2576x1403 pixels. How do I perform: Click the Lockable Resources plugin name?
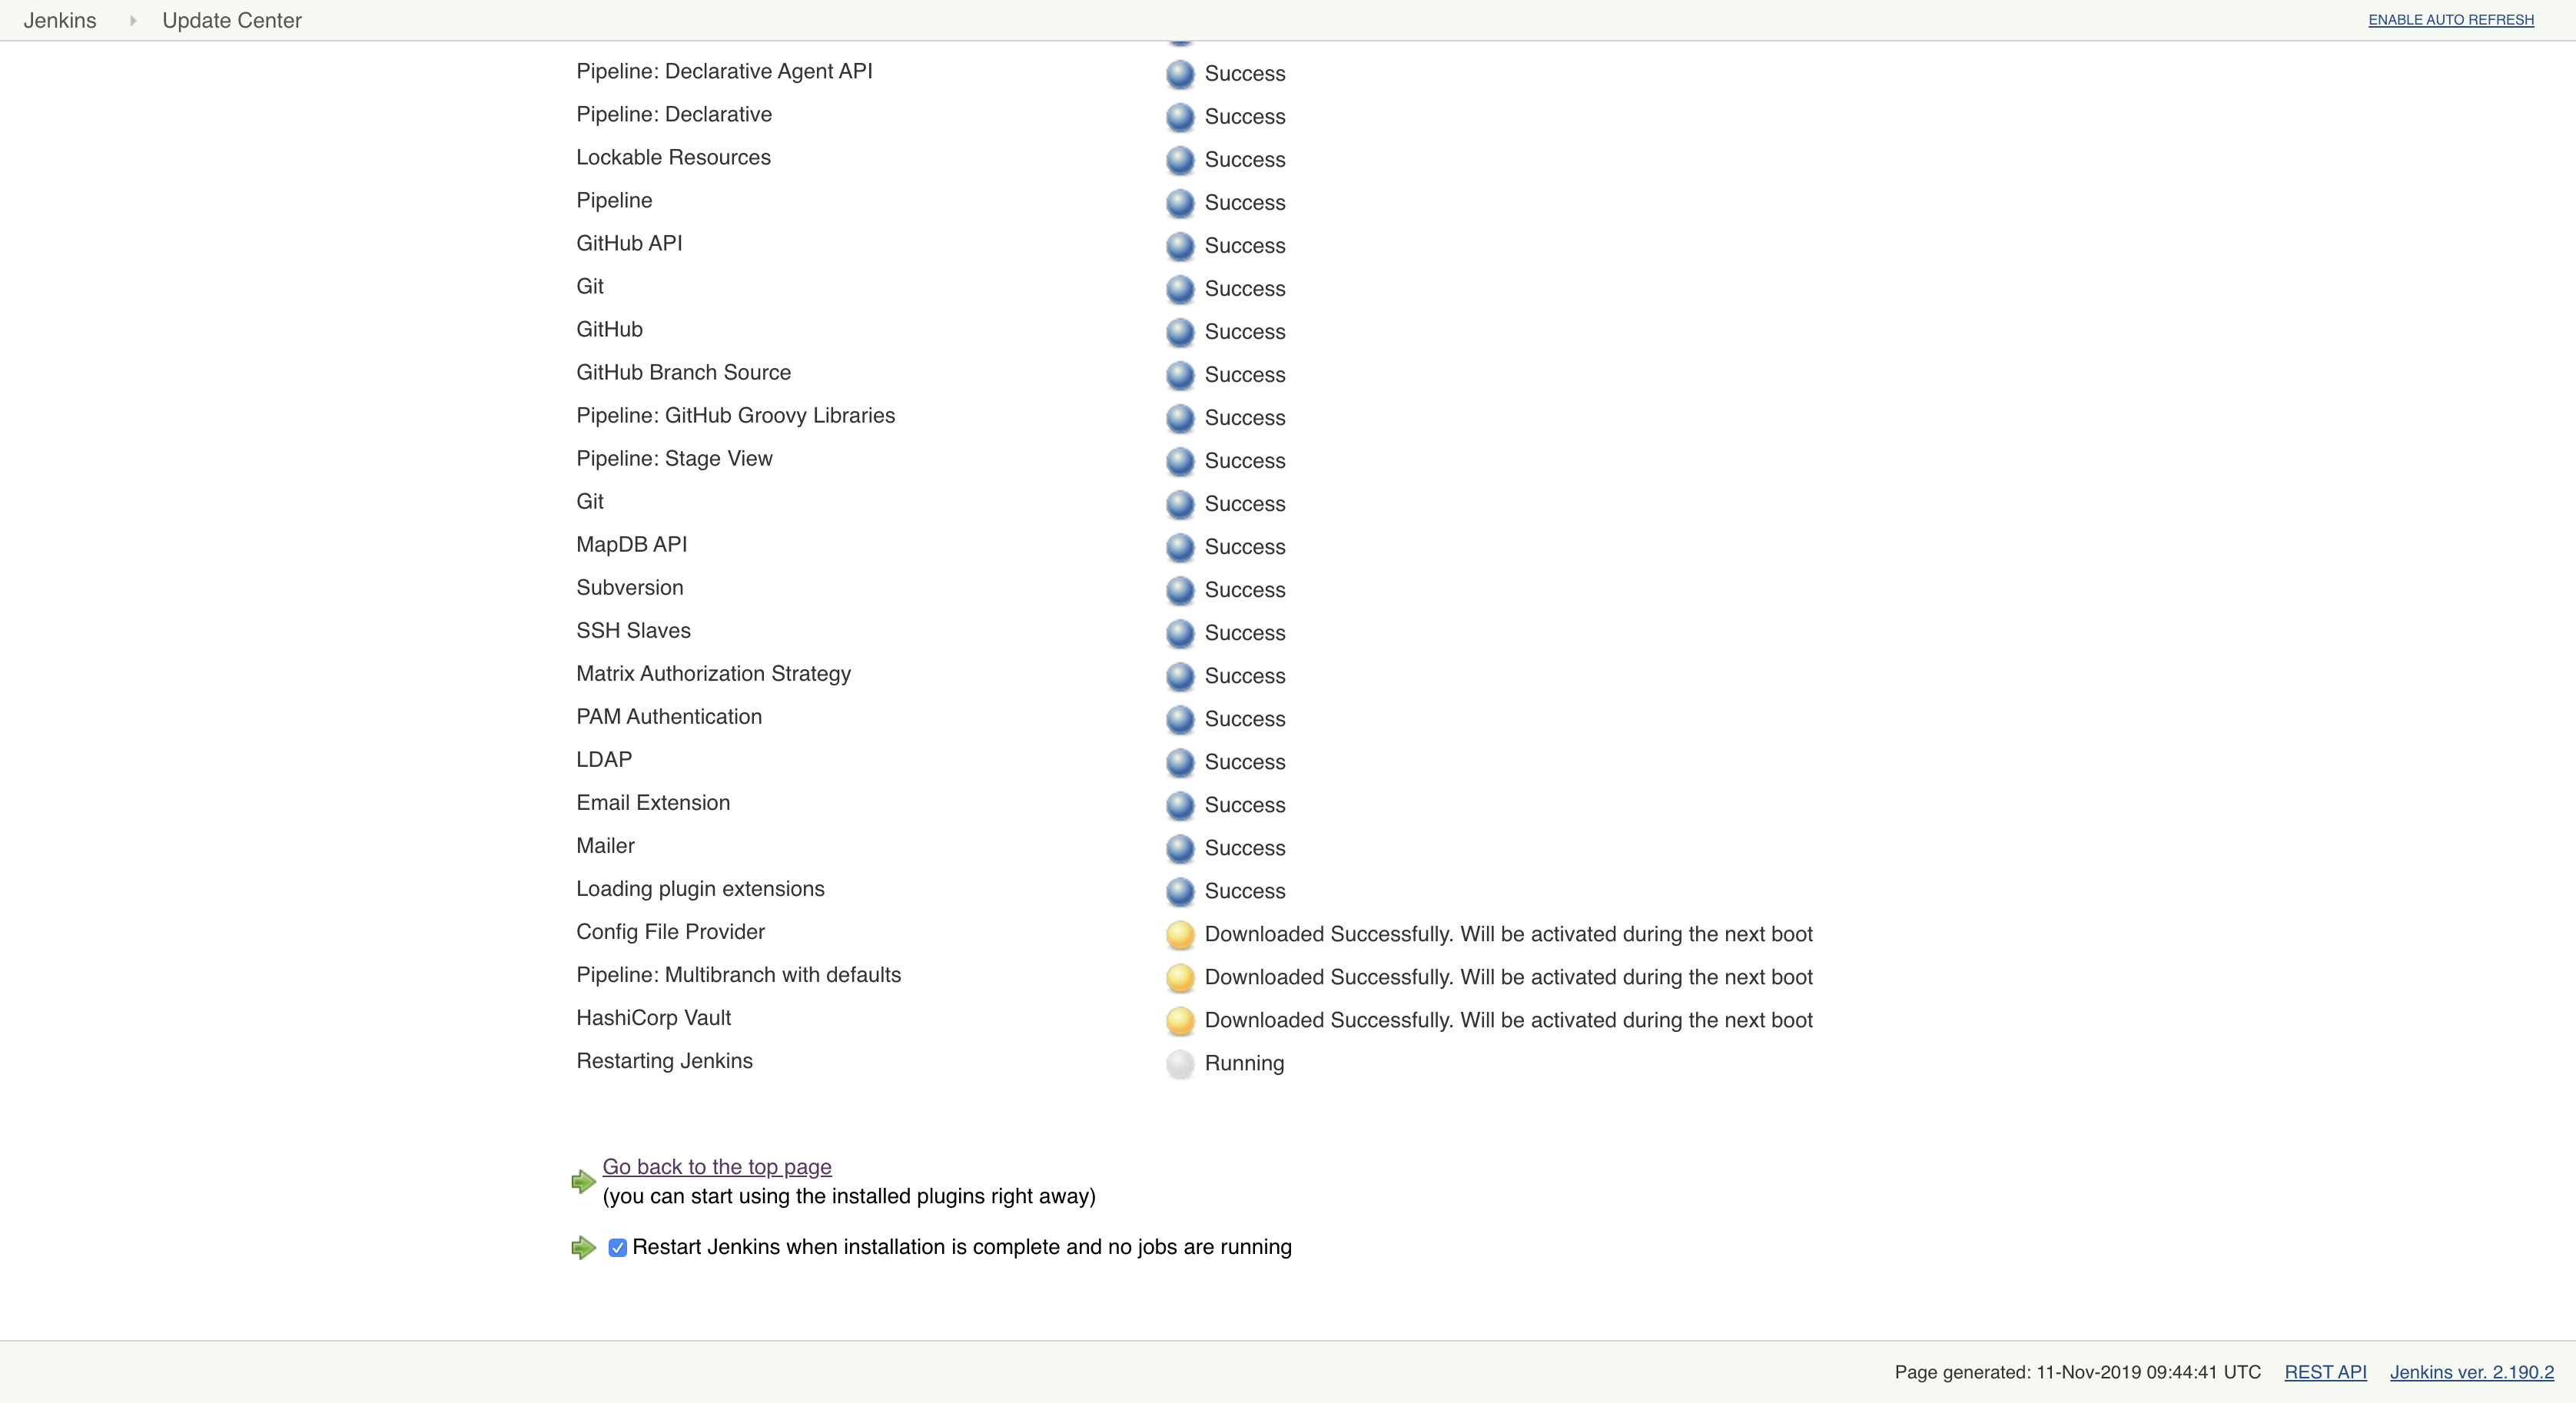click(x=673, y=158)
